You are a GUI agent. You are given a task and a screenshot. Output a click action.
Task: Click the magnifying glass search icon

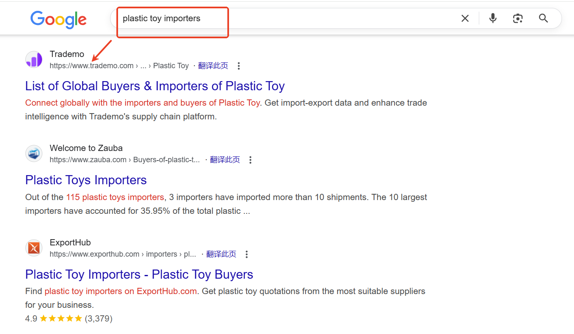click(x=543, y=18)
